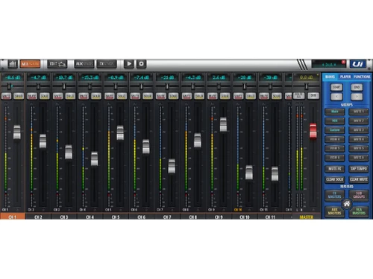Viewport: 373px width, 279px height.
Task: Click the CH 1 fader knob
Action: [x=17, y=132]
